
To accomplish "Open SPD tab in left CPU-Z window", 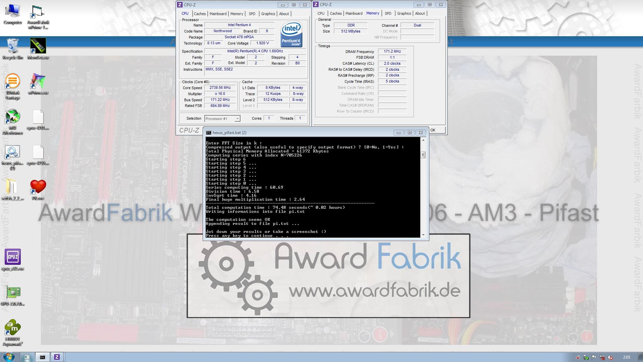I will pyautogui.click(x=252, y=14).
